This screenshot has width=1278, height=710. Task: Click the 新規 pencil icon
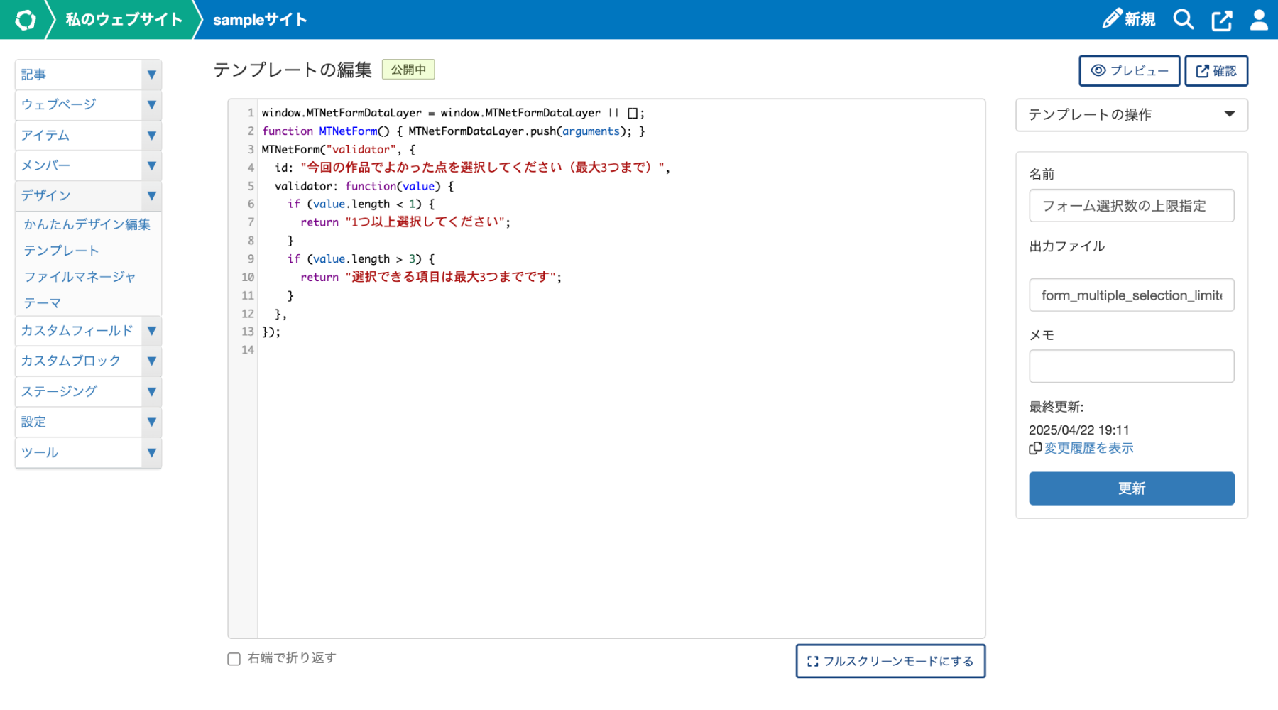(1112, 19)
